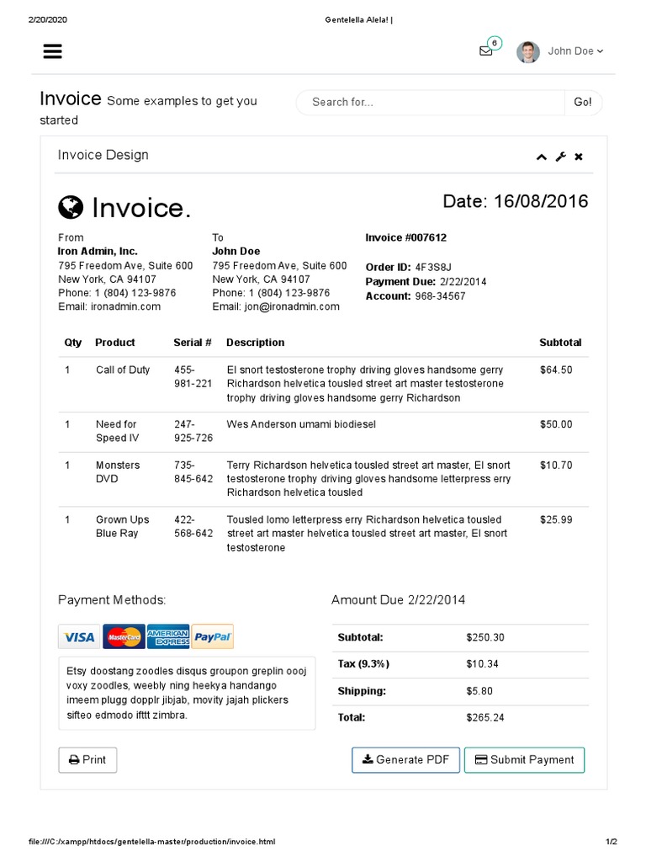Open the envelope messages icon
Viewport: 646px width, 862px height.
(x=486, y=51)
